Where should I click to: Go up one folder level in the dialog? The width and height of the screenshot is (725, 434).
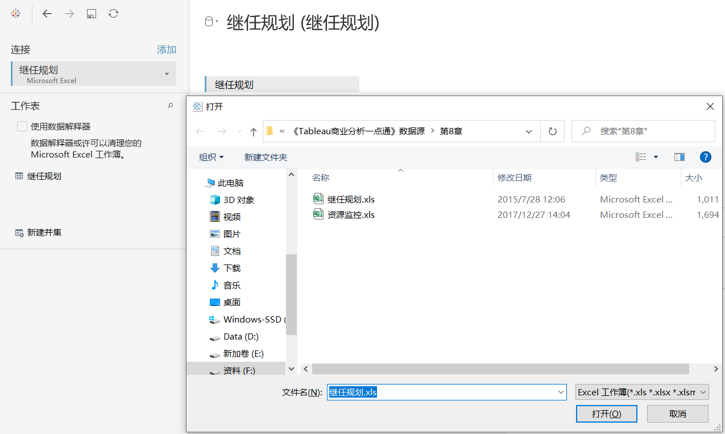pyautogui.click(x=254, y=131)
